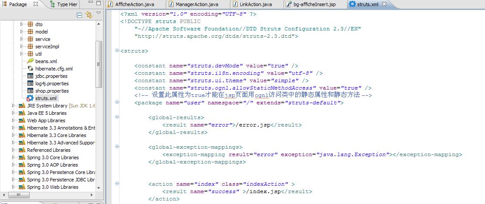Expand the service package node

(21, 39)
